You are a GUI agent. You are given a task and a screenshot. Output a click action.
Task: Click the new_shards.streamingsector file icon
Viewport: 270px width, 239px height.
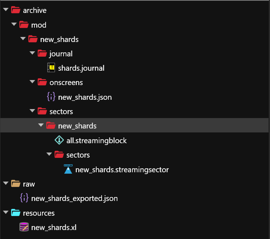[x=68, y=169]
